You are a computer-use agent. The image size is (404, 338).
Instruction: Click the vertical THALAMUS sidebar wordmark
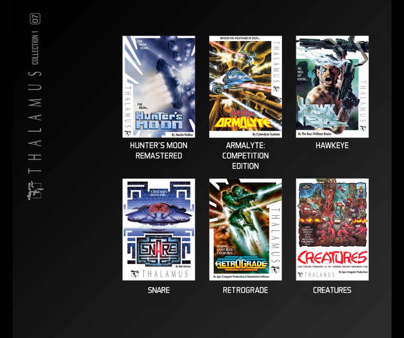35,121
